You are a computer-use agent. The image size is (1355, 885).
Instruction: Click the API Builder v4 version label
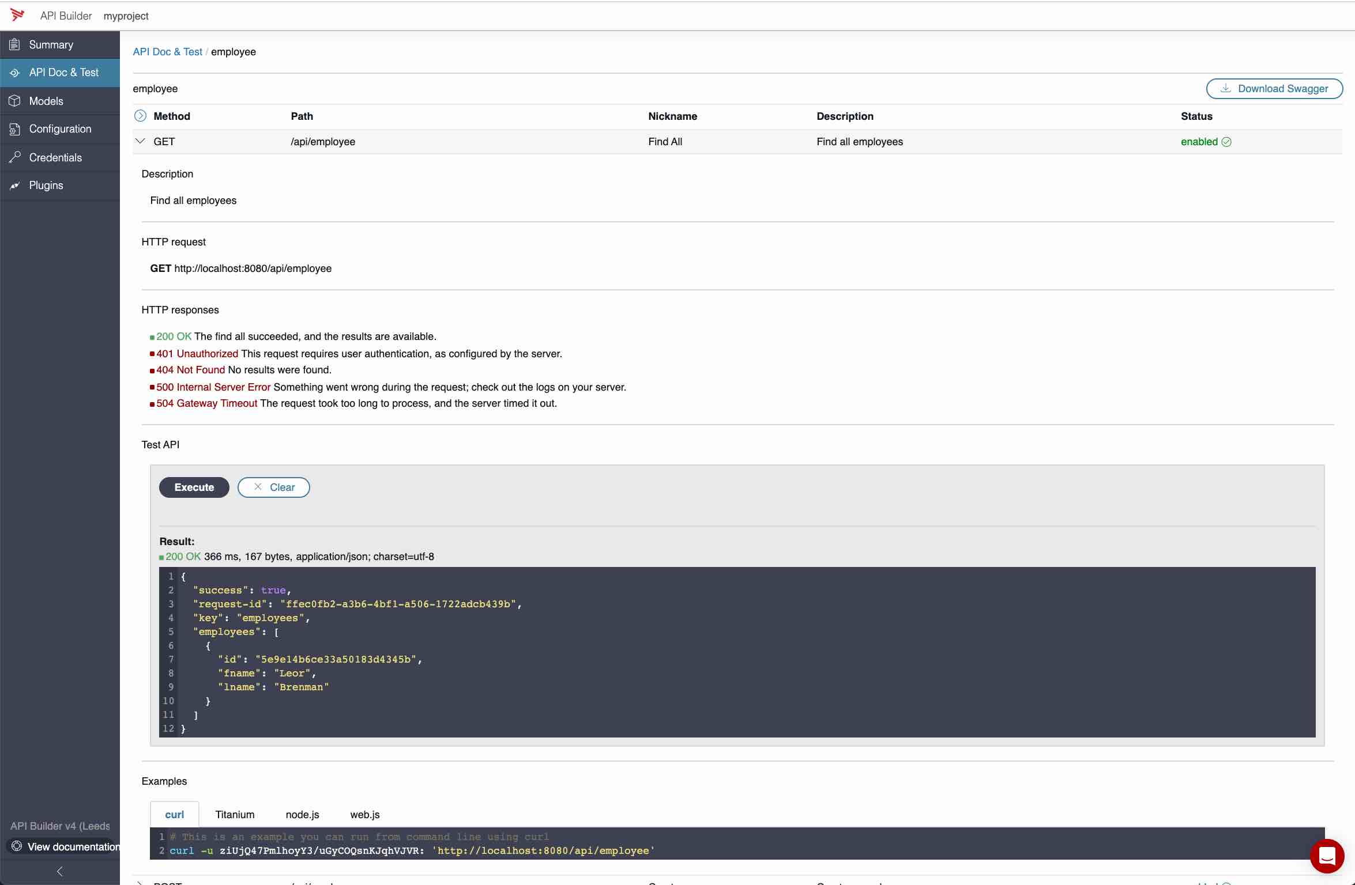click(x=60, y=826)
